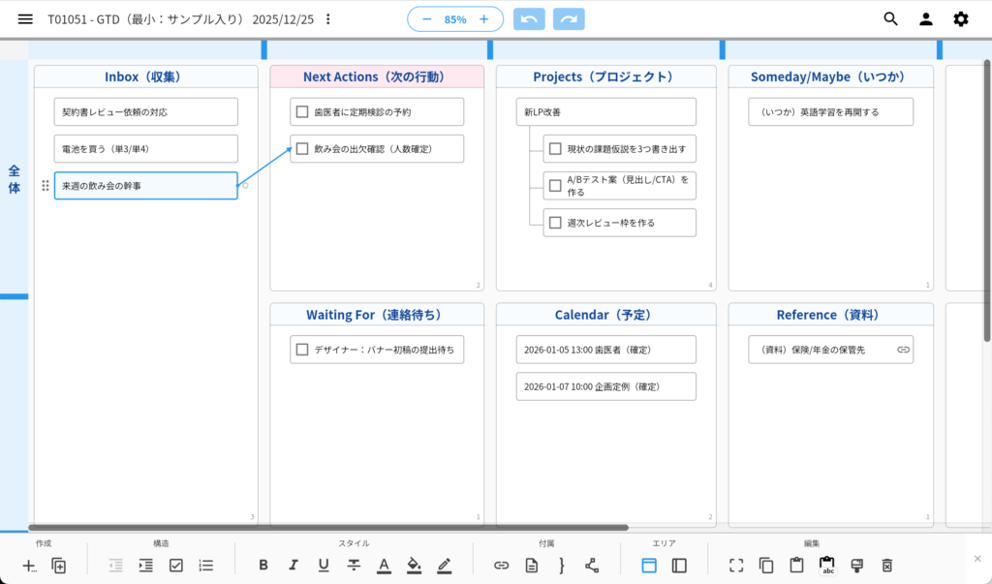This screenshot has width=992, height=584.
Task: Click the Projects（プロジェクト） area header
Action: click(x=605, y=77)
